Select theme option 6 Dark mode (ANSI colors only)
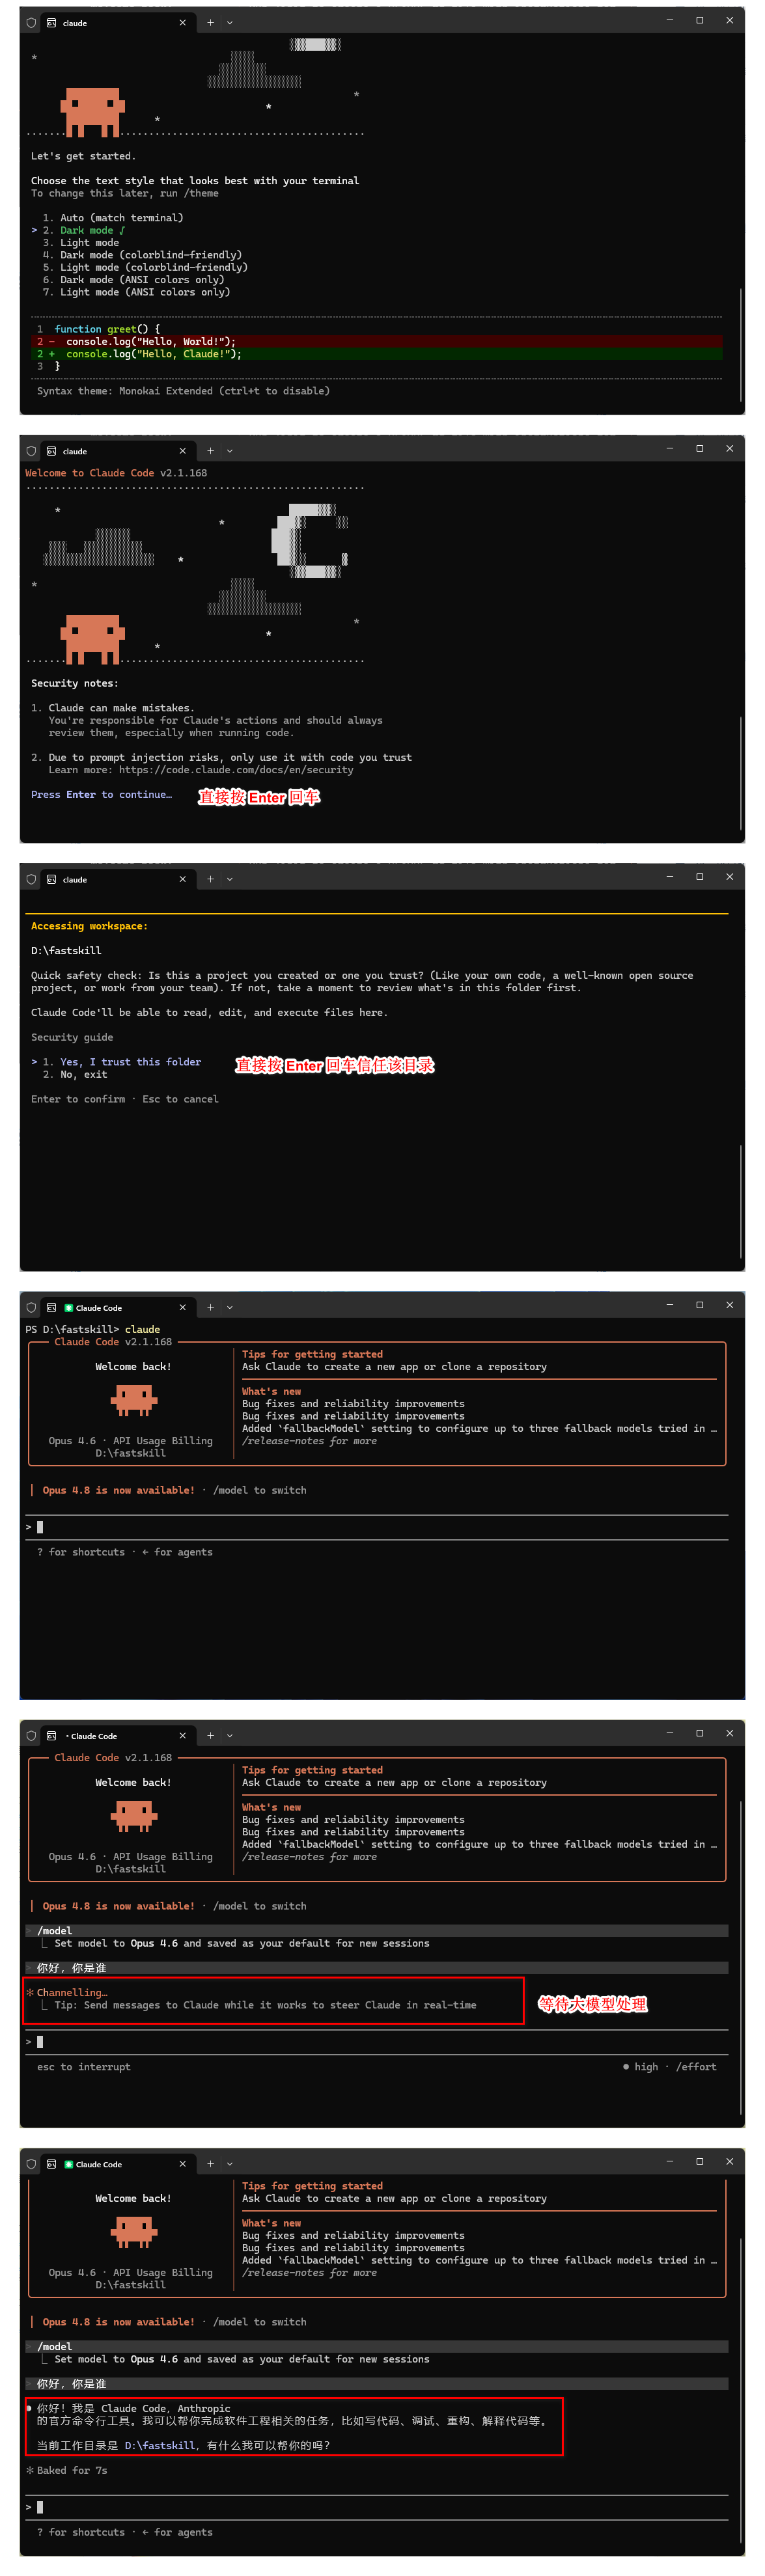The width and height of the screenshot is (765, 2576). point(133,279)
